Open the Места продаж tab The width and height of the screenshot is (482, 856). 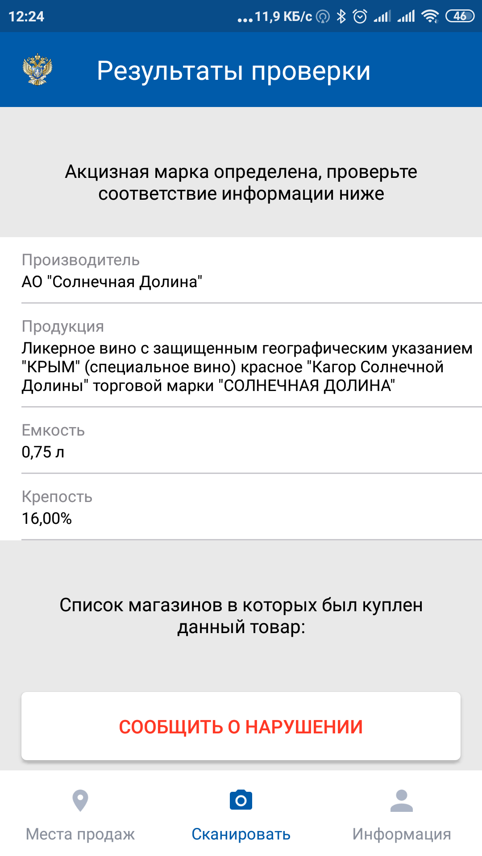click(x=80, y=834)
